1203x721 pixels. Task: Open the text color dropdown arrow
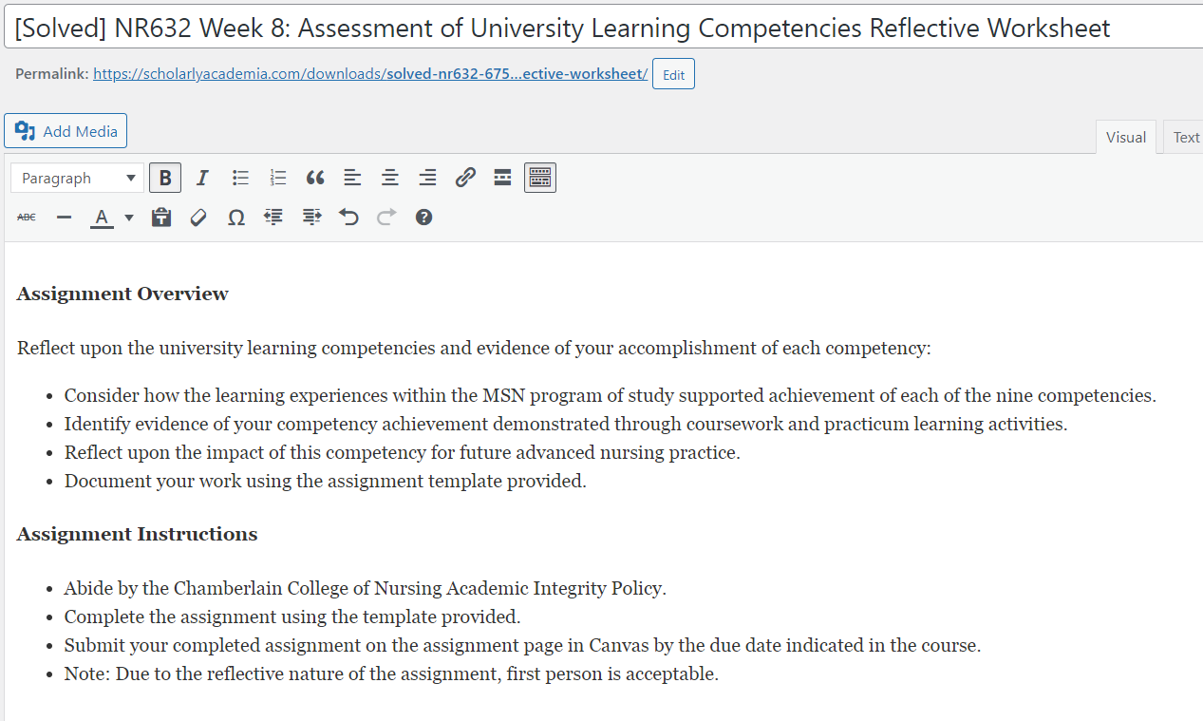(129, 218)
